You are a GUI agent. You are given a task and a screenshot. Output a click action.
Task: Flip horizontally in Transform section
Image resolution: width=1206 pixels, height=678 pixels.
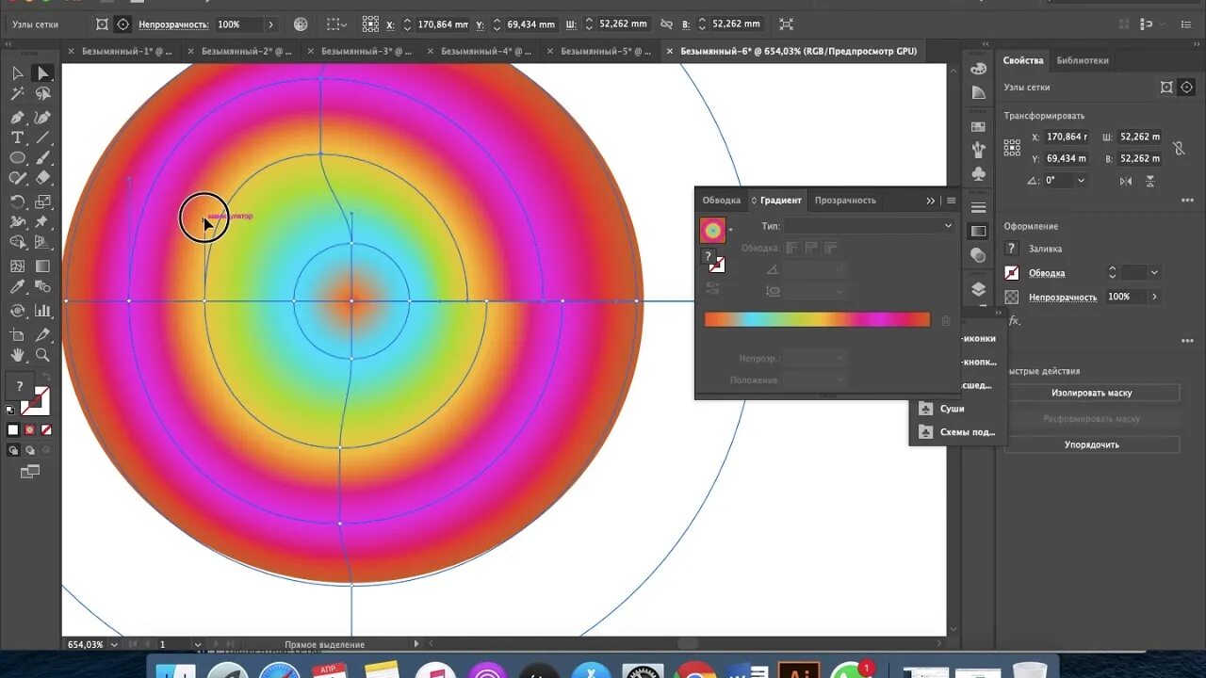tap(1126, 181)
